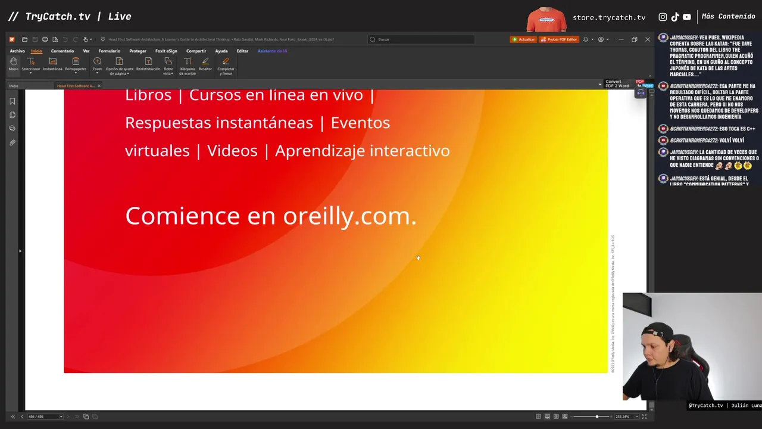Switch to continuous facing view mode
The height and width of the screenshot is (429, 762).
click(565, 416)
